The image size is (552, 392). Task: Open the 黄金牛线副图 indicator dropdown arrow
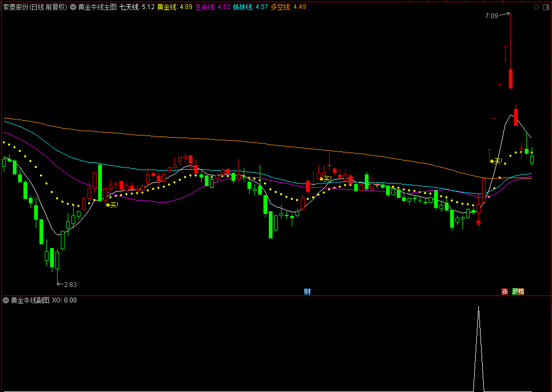click(6, 300)
